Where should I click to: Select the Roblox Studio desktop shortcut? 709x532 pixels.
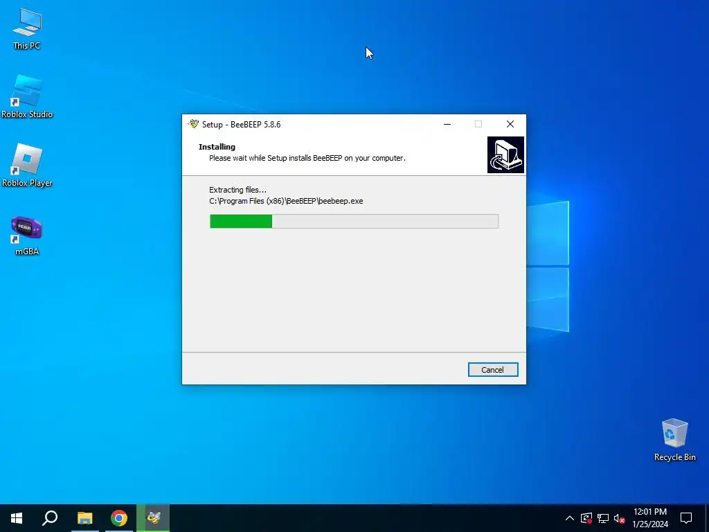[x=27, y=97]
